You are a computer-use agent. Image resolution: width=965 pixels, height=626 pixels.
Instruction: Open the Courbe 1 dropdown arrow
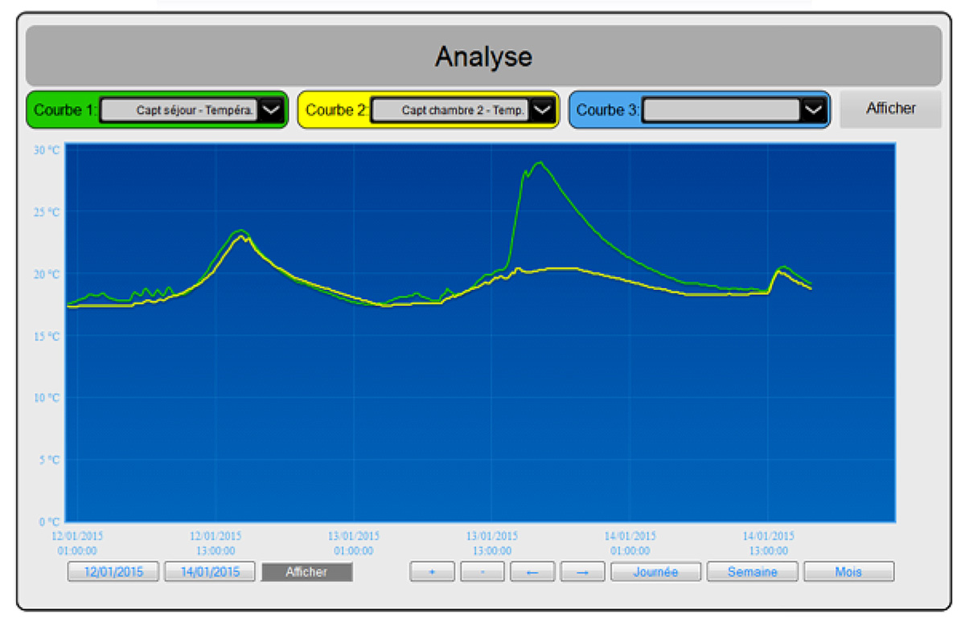tap(272, 110)
